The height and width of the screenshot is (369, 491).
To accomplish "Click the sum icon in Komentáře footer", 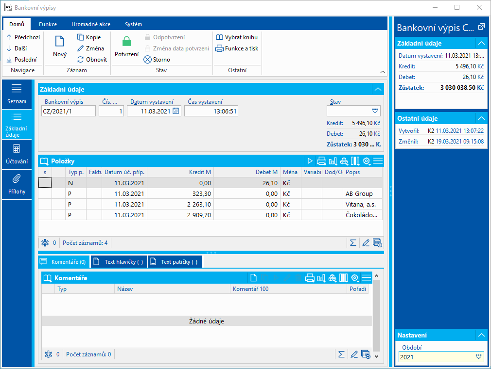I will click(x=341, y=354).
